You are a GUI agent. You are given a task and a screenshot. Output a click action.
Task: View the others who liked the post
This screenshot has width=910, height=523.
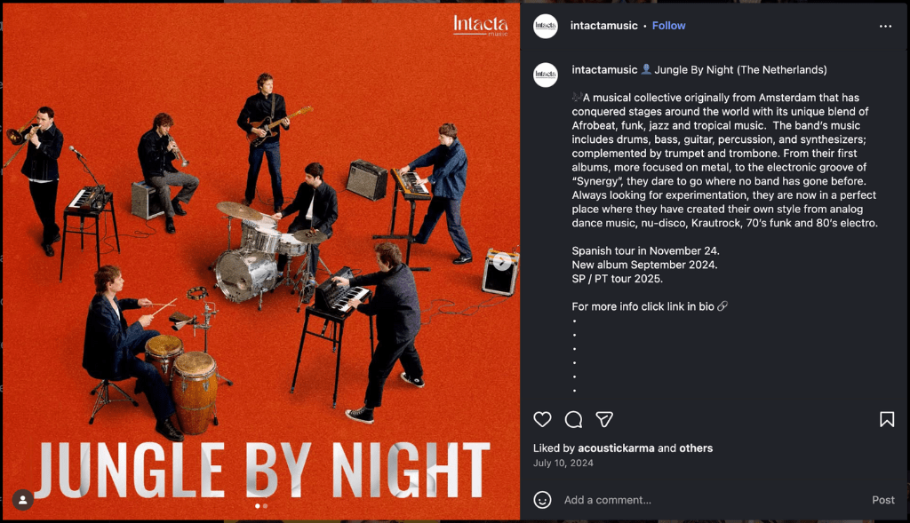(x=696, y=448)
